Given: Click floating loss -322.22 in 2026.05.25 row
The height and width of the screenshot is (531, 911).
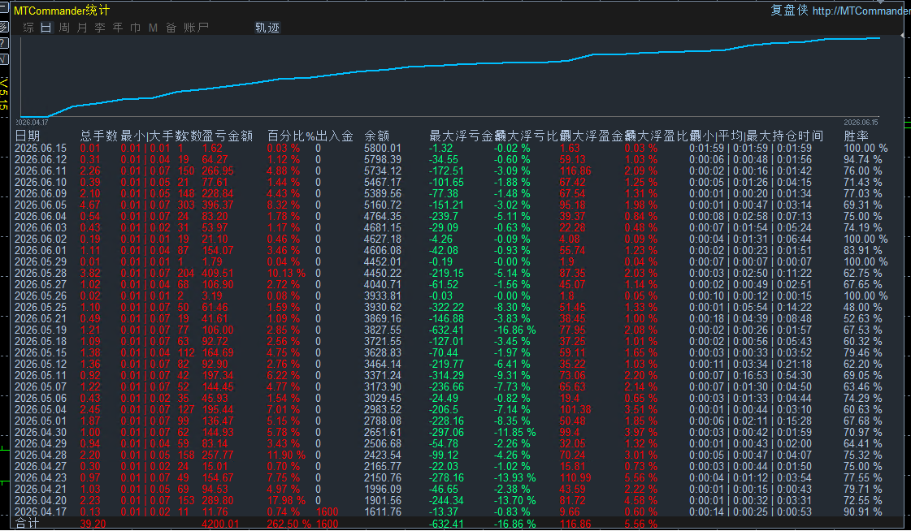Looking at the screenshot, I should pyautogui.click(x=446, y=307).
